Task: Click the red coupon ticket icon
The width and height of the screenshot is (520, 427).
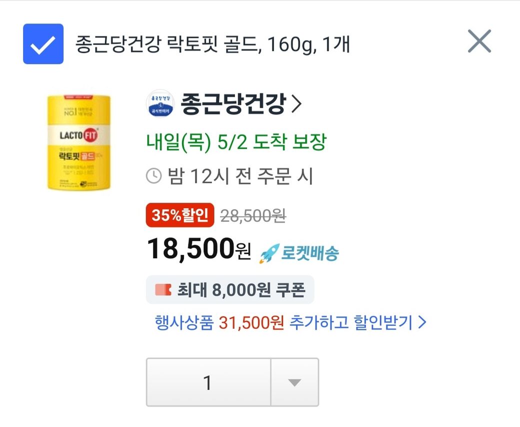Action: [x=163, y=290]
